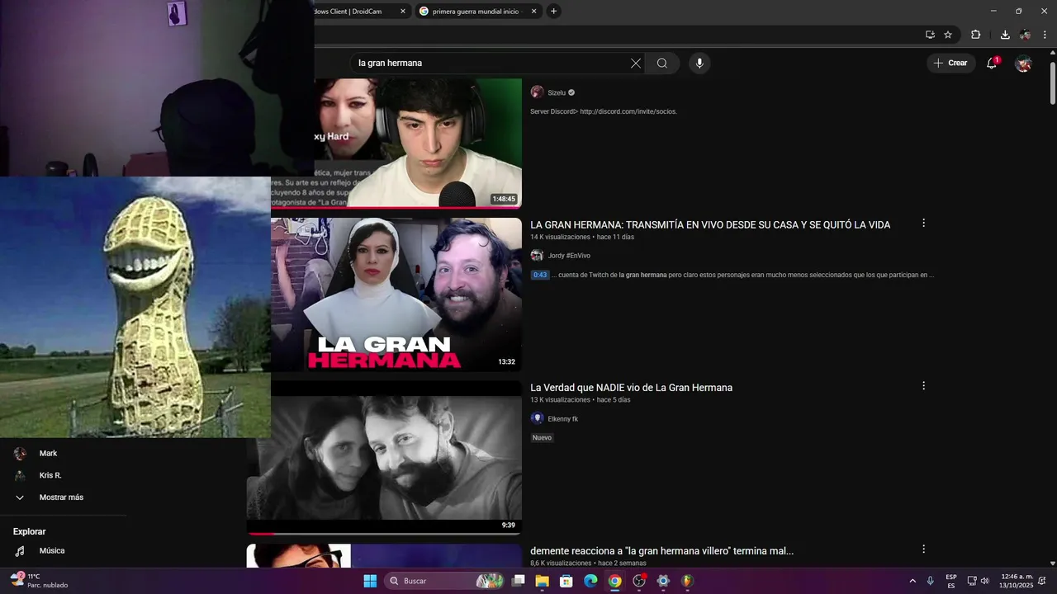Open title LA GRAN HERMANA: TRANSMITÍA EN VIVO

pyautogui.click(x=710, y=224)
